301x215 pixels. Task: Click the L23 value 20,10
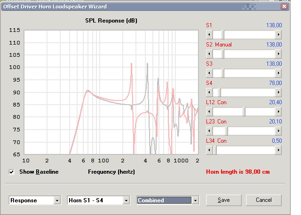[276, 122]
